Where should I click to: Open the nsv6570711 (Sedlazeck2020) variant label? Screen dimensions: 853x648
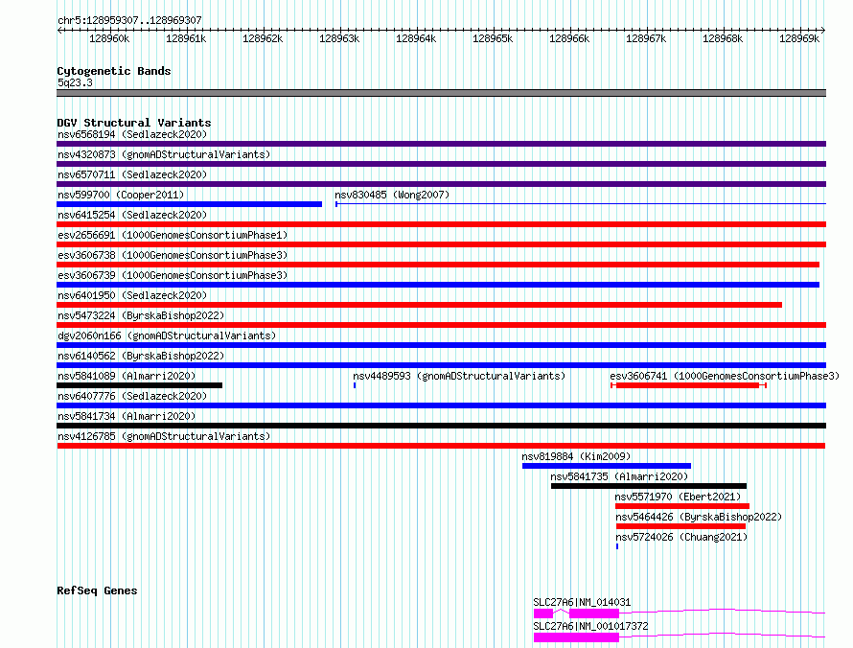click(132, 174)
